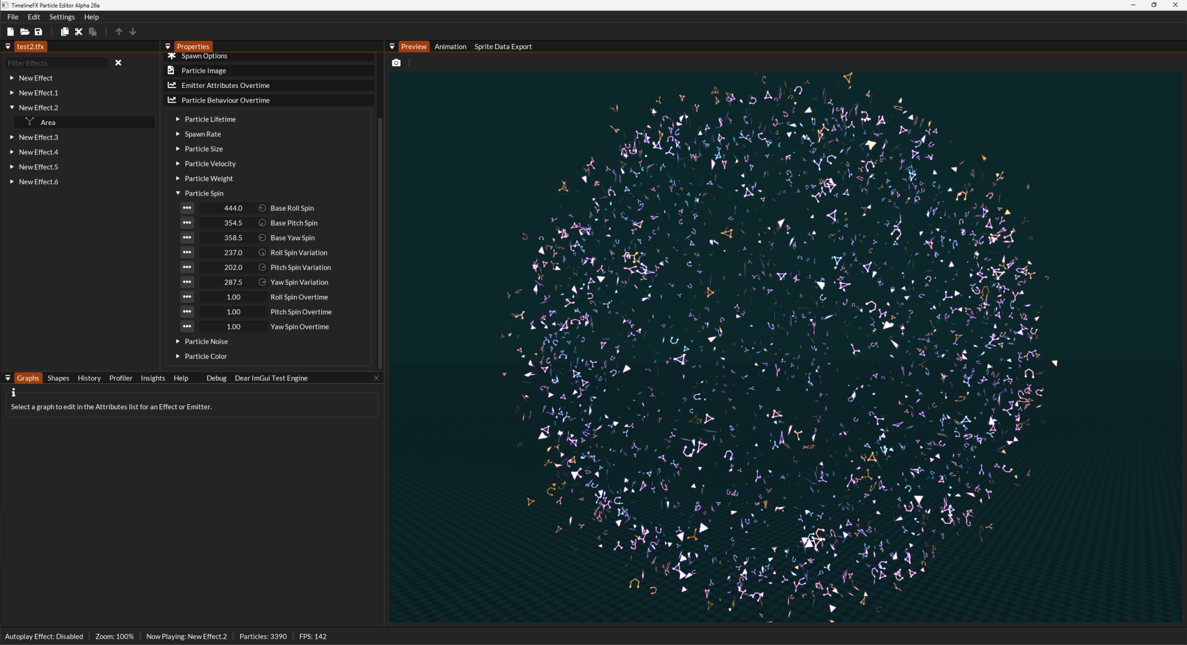This screenshot has width=1187, height=645.
Task: Save the project using the save icon
Action: click(38, 32)
